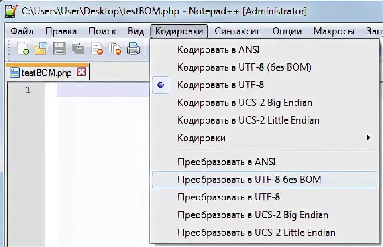Image resolution: width=383 pixels, height=247 pixels.
Task: Click the Close document toolbar icon
Action: pyautogui.click(x=96, y=48)
